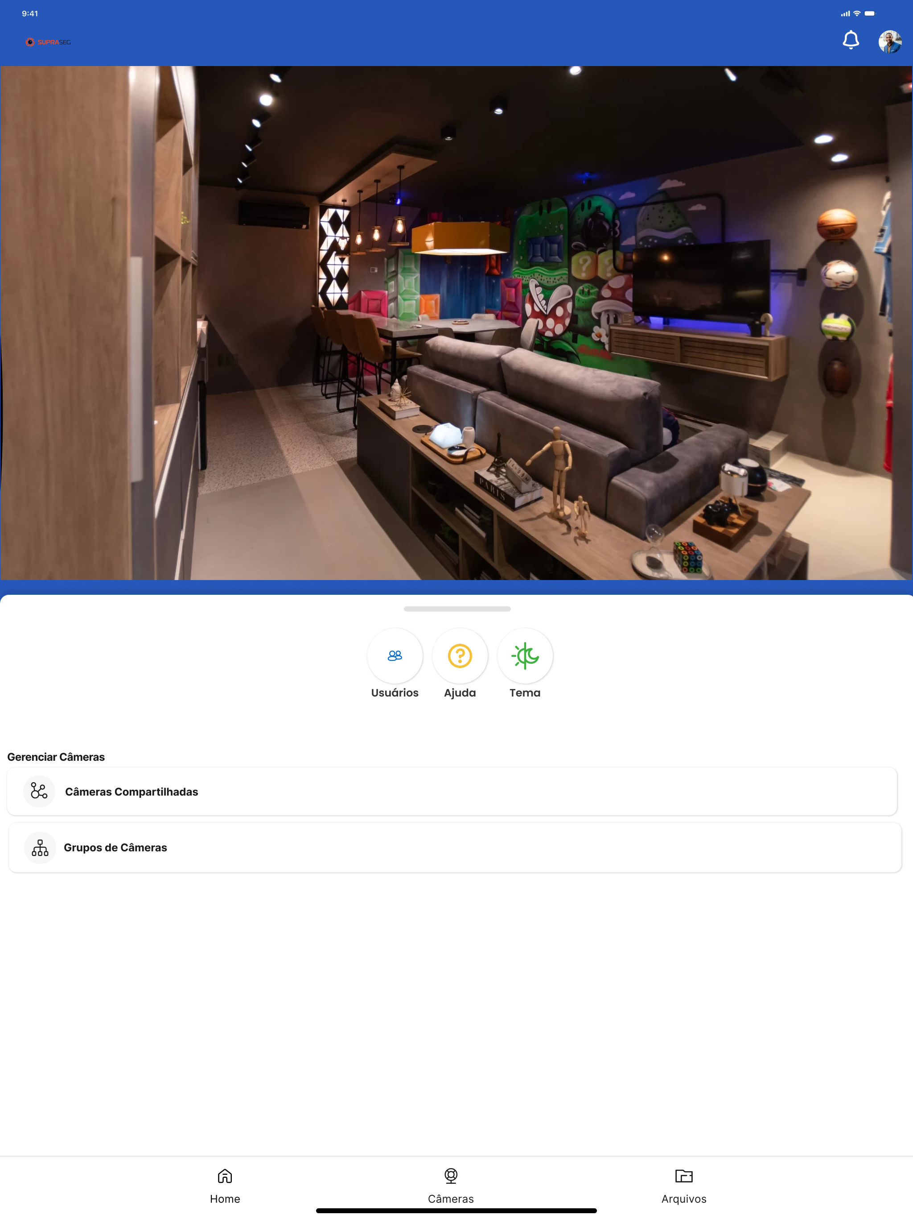The height and width of the screenshot is (1219, 913).
Task: Tap the Wi-Fi indicator in status bar
Action: 857,13
